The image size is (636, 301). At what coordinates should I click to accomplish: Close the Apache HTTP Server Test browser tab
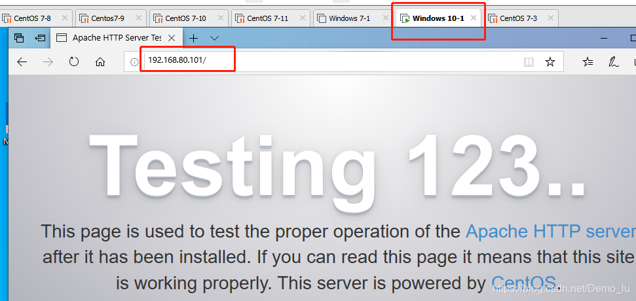pyautogui.click(x=172, y=38)
